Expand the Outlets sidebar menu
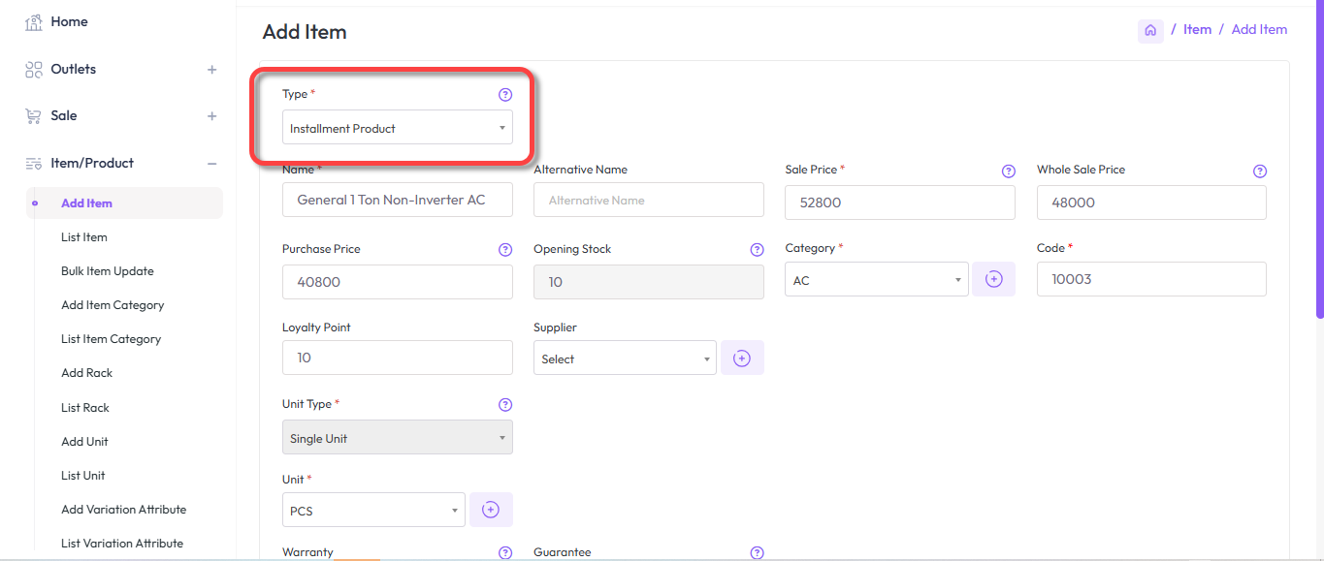 211,70
